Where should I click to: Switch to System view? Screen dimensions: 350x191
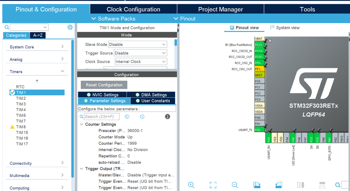coord(285,28)
